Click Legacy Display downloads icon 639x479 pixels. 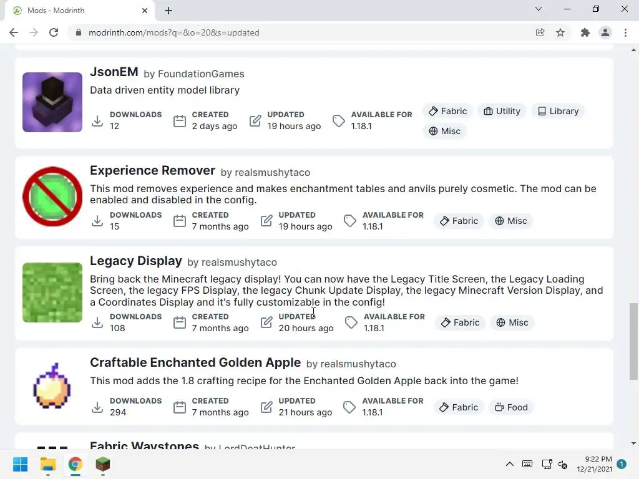click(x=97, y=323)
